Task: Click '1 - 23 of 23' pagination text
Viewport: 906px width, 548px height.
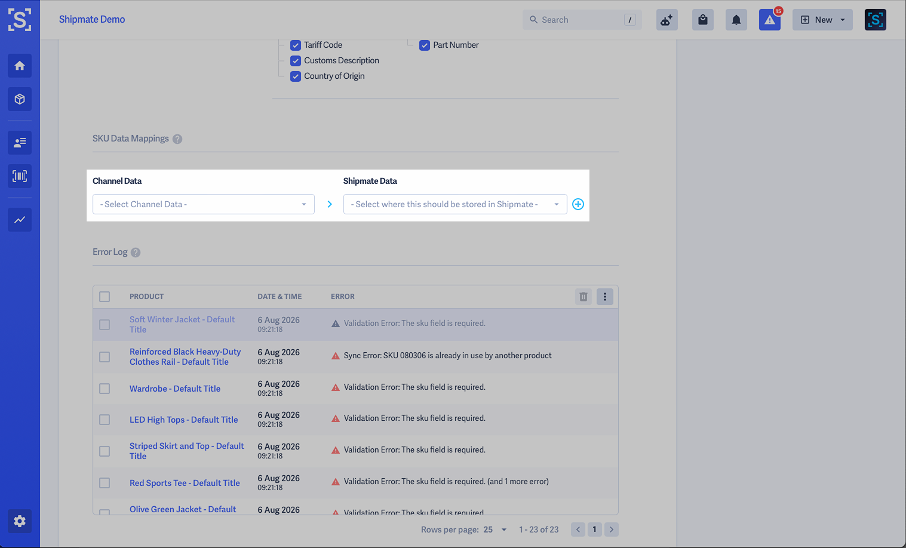Action: (539, 529)
